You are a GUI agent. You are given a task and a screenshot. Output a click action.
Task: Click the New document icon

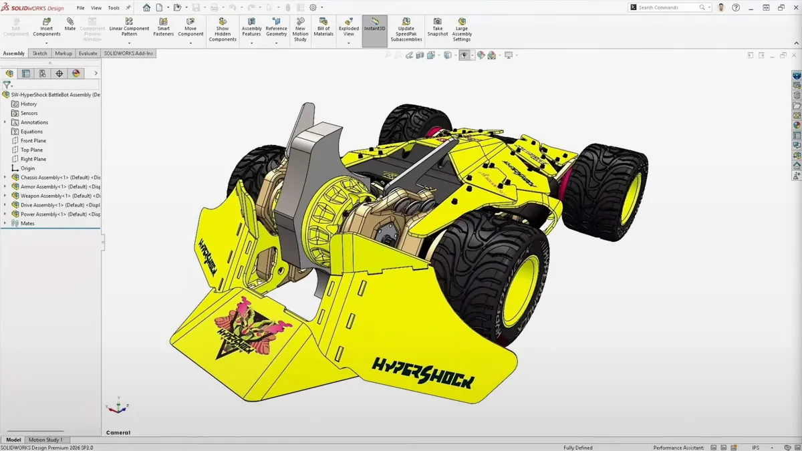point(159,7)
